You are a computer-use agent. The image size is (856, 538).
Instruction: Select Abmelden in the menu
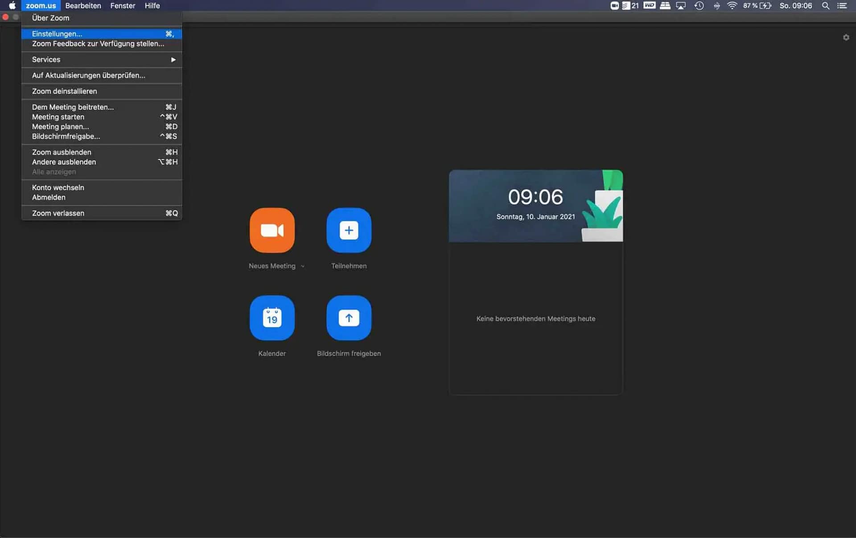click(x=102, y=197)
